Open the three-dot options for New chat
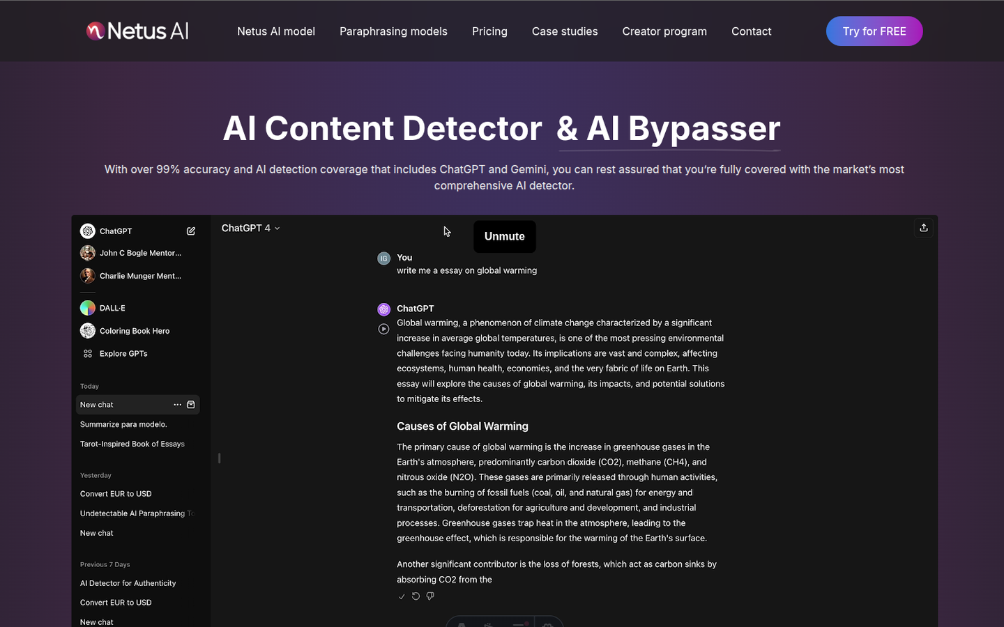This screenshot has height=627, width=1004. coord(177,405)
